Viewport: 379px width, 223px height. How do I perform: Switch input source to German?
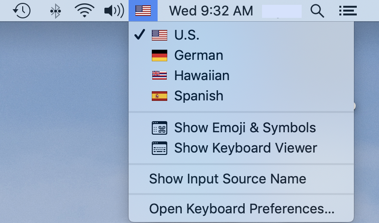coord(199,56)
